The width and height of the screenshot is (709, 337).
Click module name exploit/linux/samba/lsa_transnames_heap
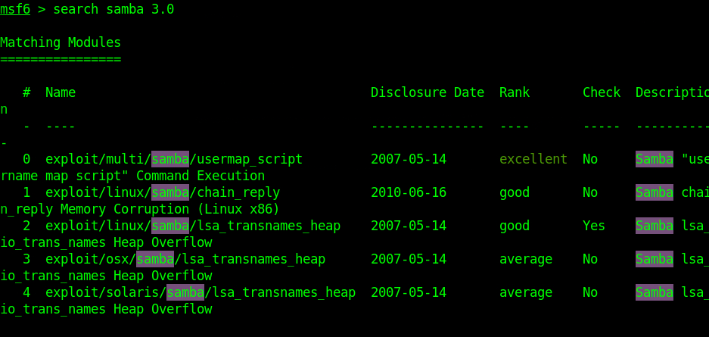(193, 226)
